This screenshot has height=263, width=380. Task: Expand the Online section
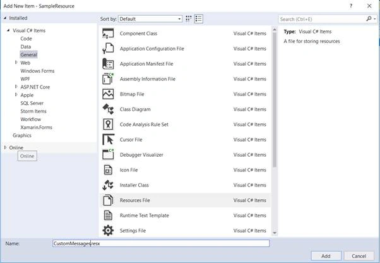tap(5, 147)
